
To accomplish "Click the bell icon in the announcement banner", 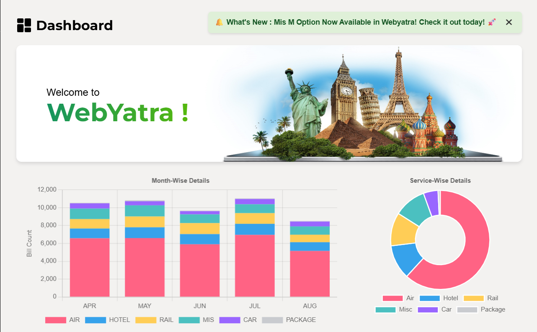I will coord(219,22).
